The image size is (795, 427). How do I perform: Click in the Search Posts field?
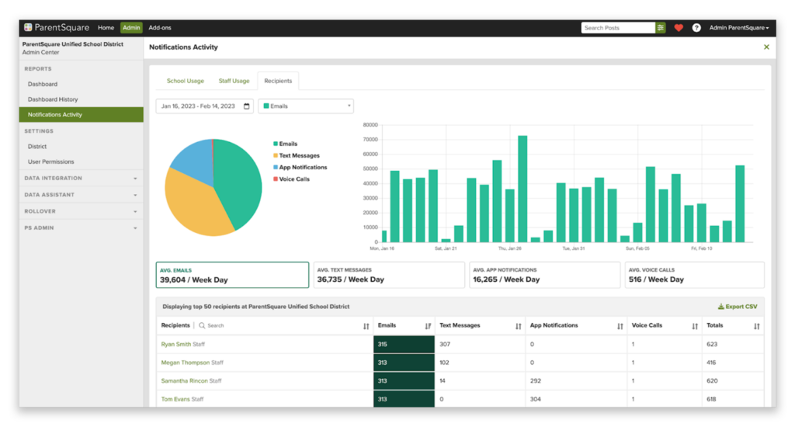click(618, 28)
